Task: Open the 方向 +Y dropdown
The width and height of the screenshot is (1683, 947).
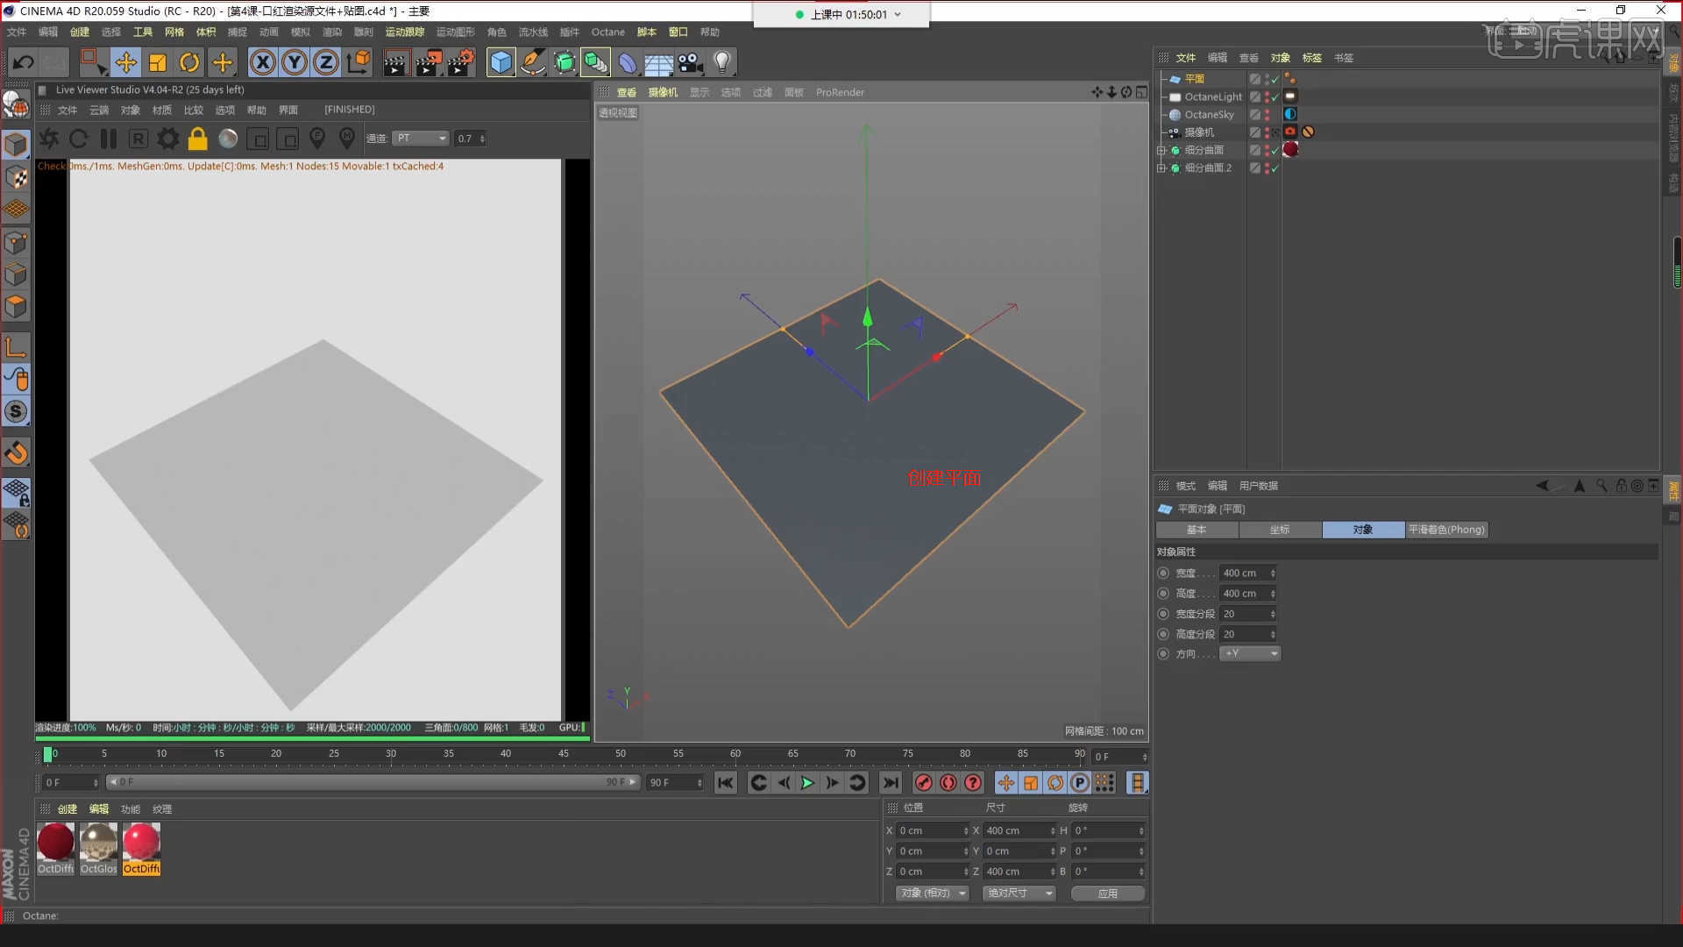Action: pos(1250,654)
